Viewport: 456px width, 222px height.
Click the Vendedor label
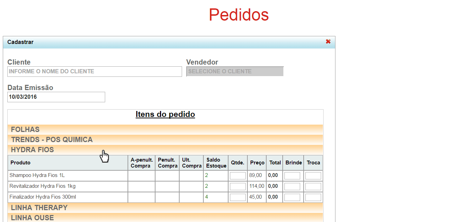point(202,62)
